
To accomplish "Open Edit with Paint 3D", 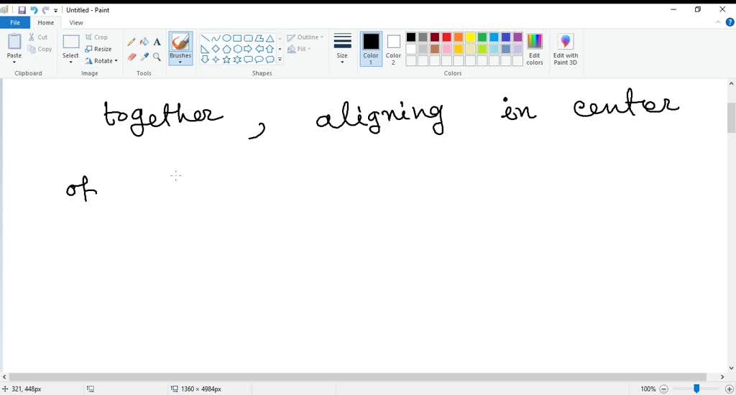I will click(x=565, y=49).
